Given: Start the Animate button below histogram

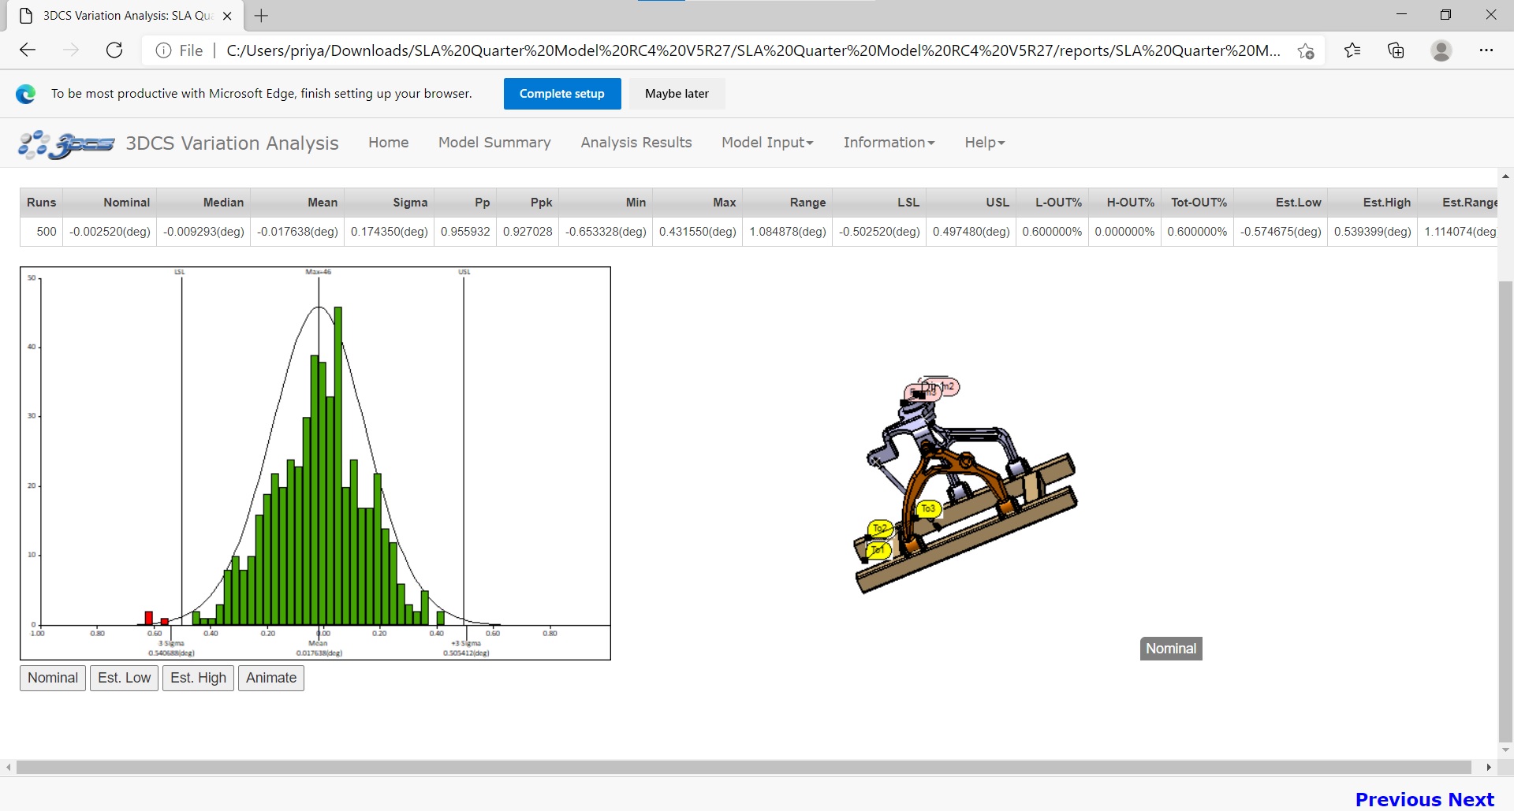Looking at the screenshot, I should (x=270, y=678).
